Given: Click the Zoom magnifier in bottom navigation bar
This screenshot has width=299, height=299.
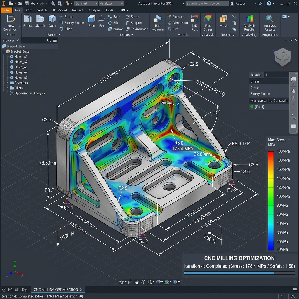Looking at the screenshot, I should [x=150, y=282].
